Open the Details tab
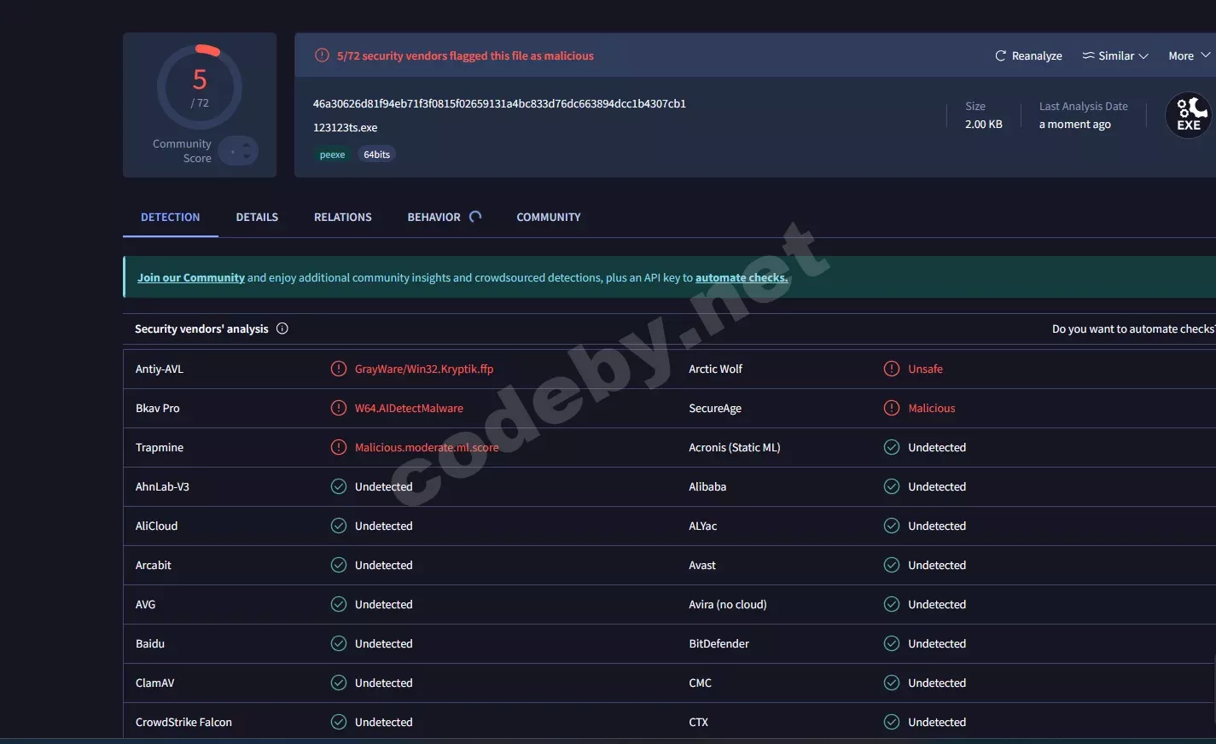The height and width of the screenshot is (744, 1216). pos(257,217)
